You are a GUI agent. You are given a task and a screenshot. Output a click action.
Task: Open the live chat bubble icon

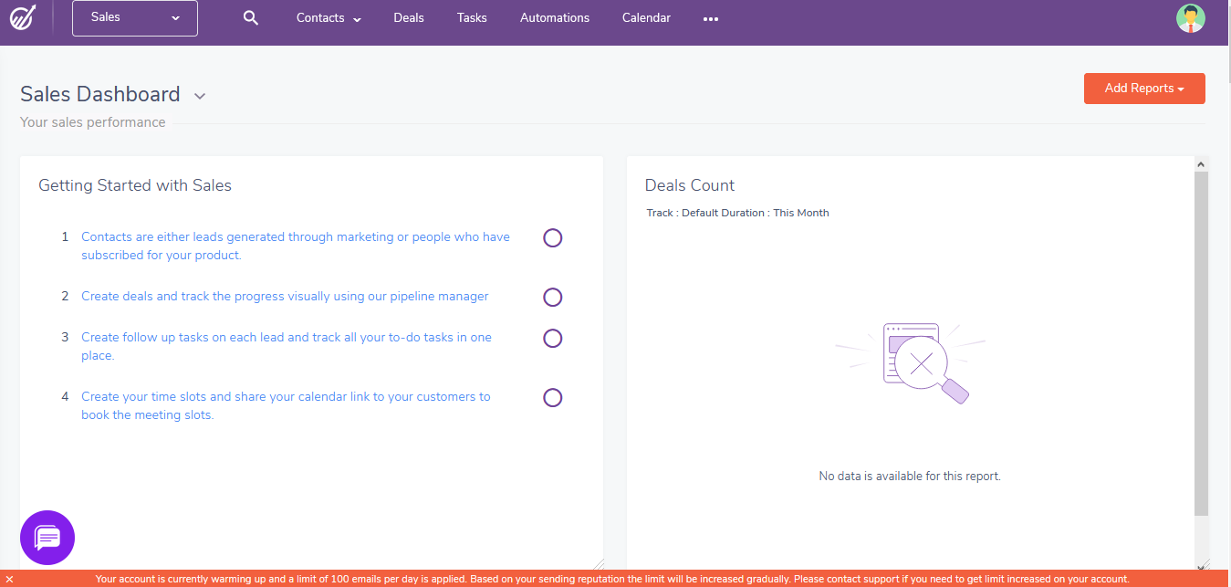(47, 538)
